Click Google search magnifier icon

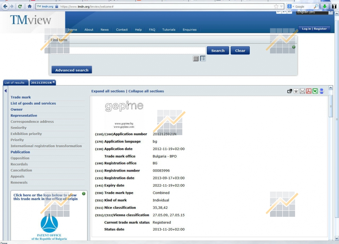(x=316, y=7)
